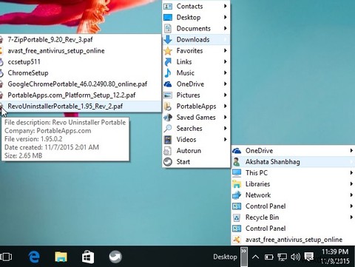Image resolution: width=355 pixels, height=267 pixels.
Task: Open GoogleChromePortable_46.0.2490.80_online.paf
Action: pos(81,84)
